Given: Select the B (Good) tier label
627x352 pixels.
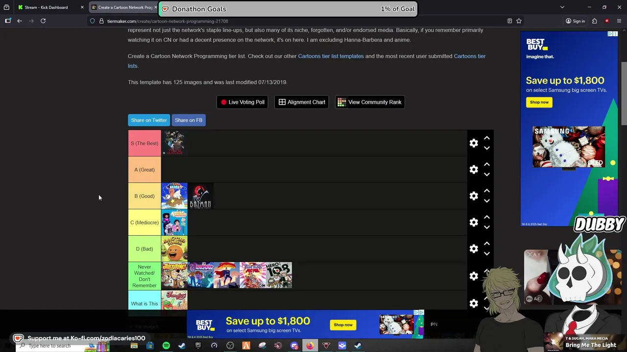Looking at the screenshot, I should (145, 196).
